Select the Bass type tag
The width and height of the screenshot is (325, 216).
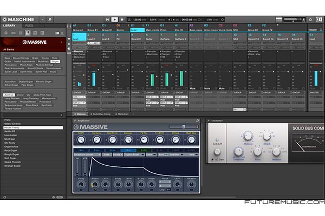tap(7, 58)
